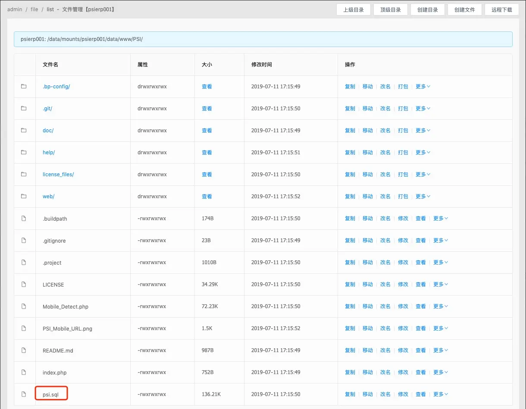The height and width of the screenshot is (409, 526).
Task: Open the web/ folder link
Action: tap(49, 196)
